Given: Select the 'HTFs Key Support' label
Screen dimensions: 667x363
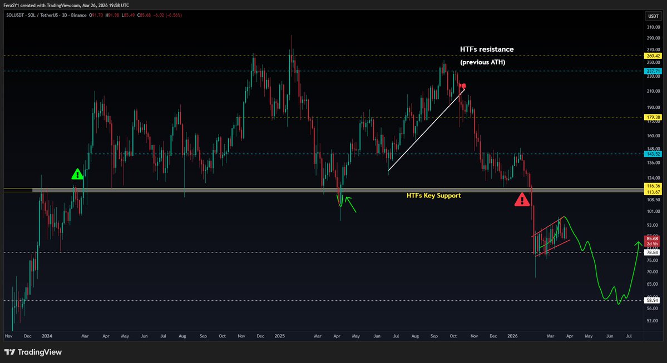Looking at the screenshot, I should pos(433,196).
